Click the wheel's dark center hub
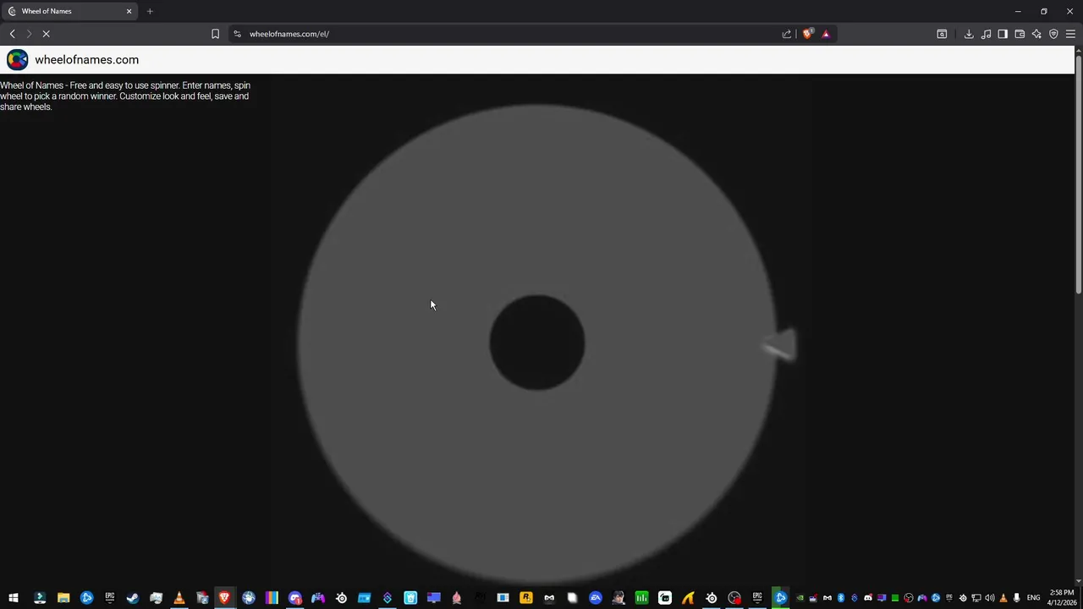The width and height of the screenshot is (1083, 609). click(x=537, y=343)
